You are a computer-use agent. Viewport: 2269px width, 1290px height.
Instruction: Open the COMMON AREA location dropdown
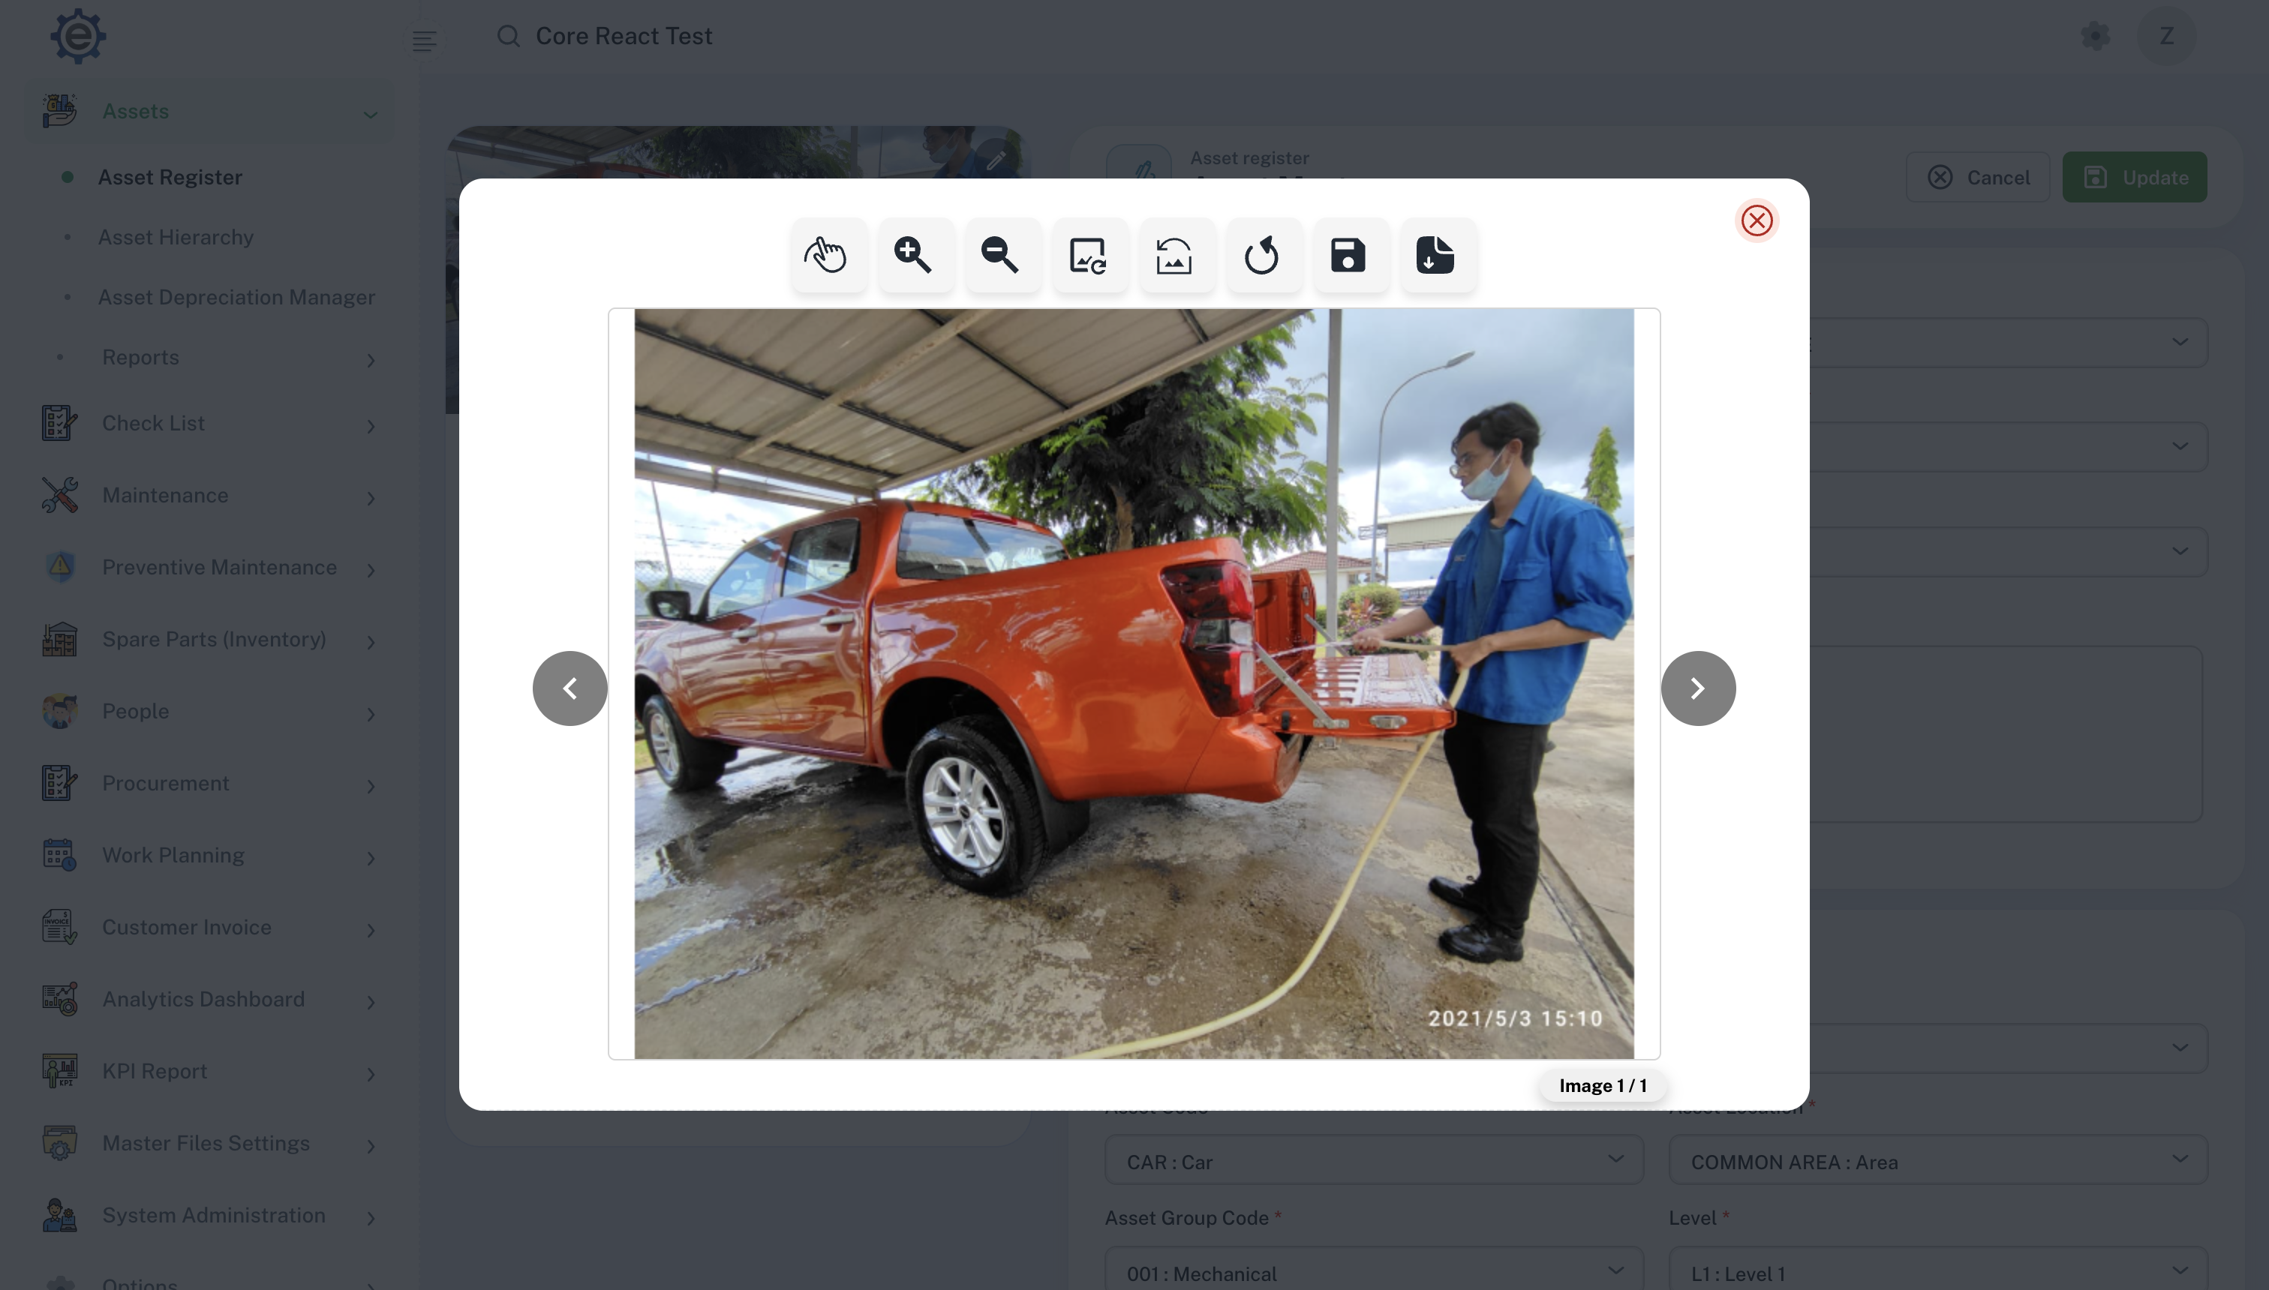coord(1937,1161)
